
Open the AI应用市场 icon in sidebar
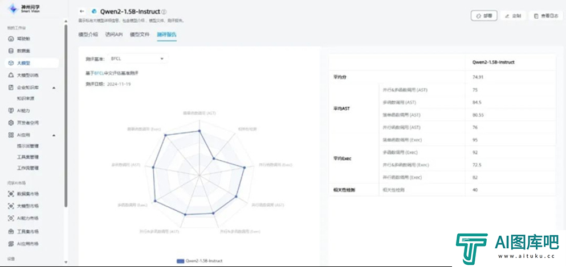[x=11, y=244]
